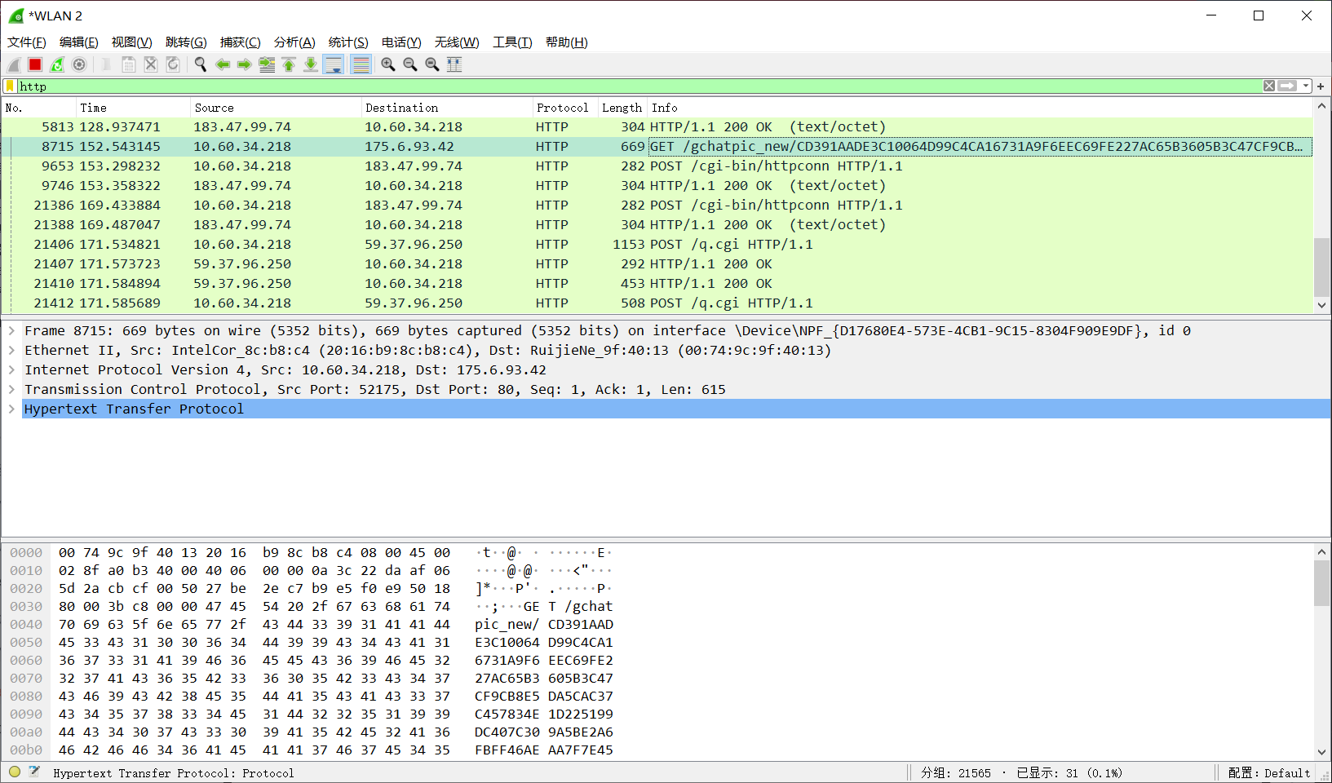Clear the display filter with X

tap(1269, 86)
